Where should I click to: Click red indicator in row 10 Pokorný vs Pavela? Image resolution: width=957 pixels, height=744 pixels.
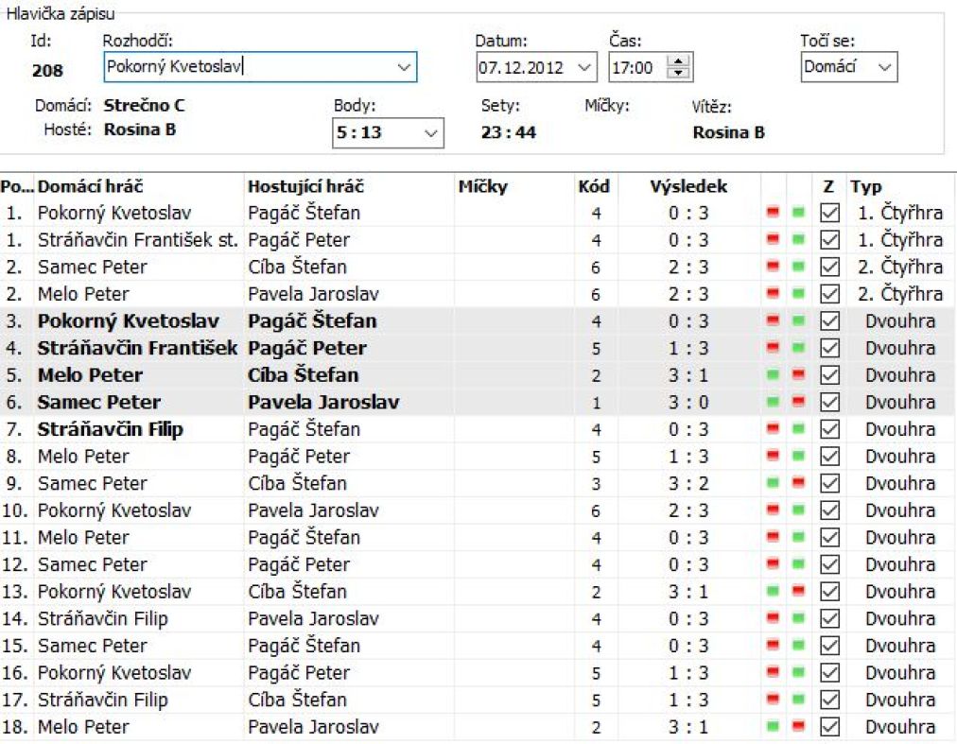(x=773, y=511)
